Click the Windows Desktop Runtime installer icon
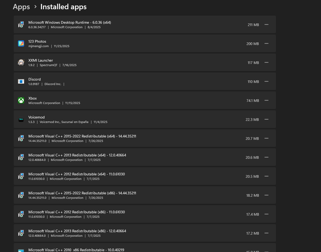Screen dimensions: 321x252 (21, 24)
